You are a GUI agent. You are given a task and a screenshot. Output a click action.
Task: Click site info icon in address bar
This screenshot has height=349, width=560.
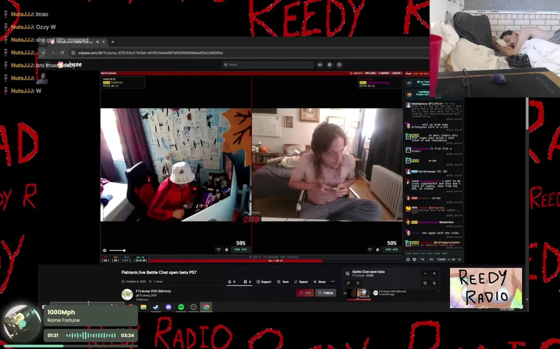tap(73, 53)
